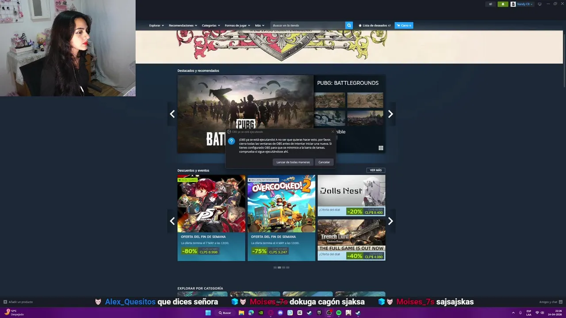The height and width of the screenshot is (318, 566).
Task: Expand the Más menu
Action: tap(260, 25)
